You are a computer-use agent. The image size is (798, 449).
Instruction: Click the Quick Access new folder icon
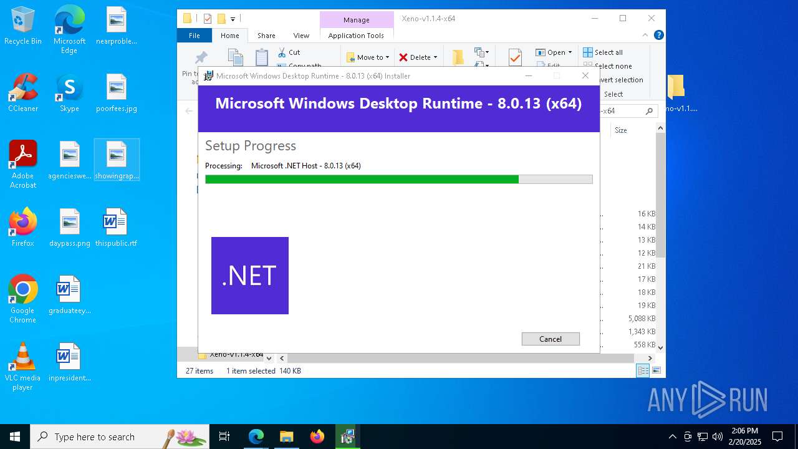[221, 19]
